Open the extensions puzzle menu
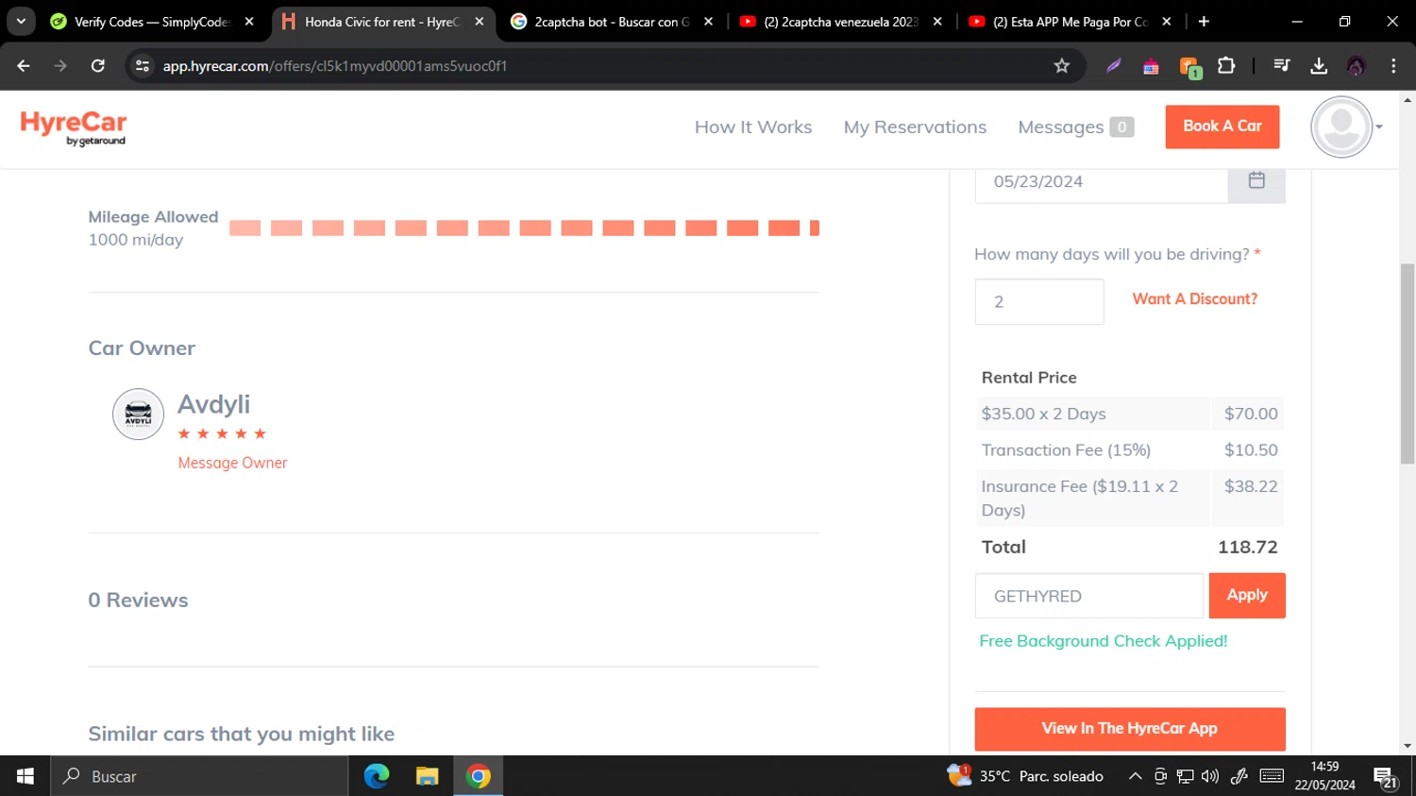Image resolution: width=1416 pixels, height=796 pixels. [x=1226, y=65]
